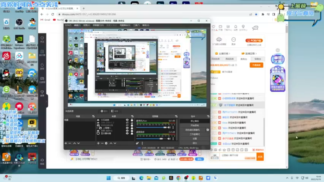The height and width of the screenshot is (182, 324).
Task: Bookmark this page with the star icon
Action: tap(256, 14)
